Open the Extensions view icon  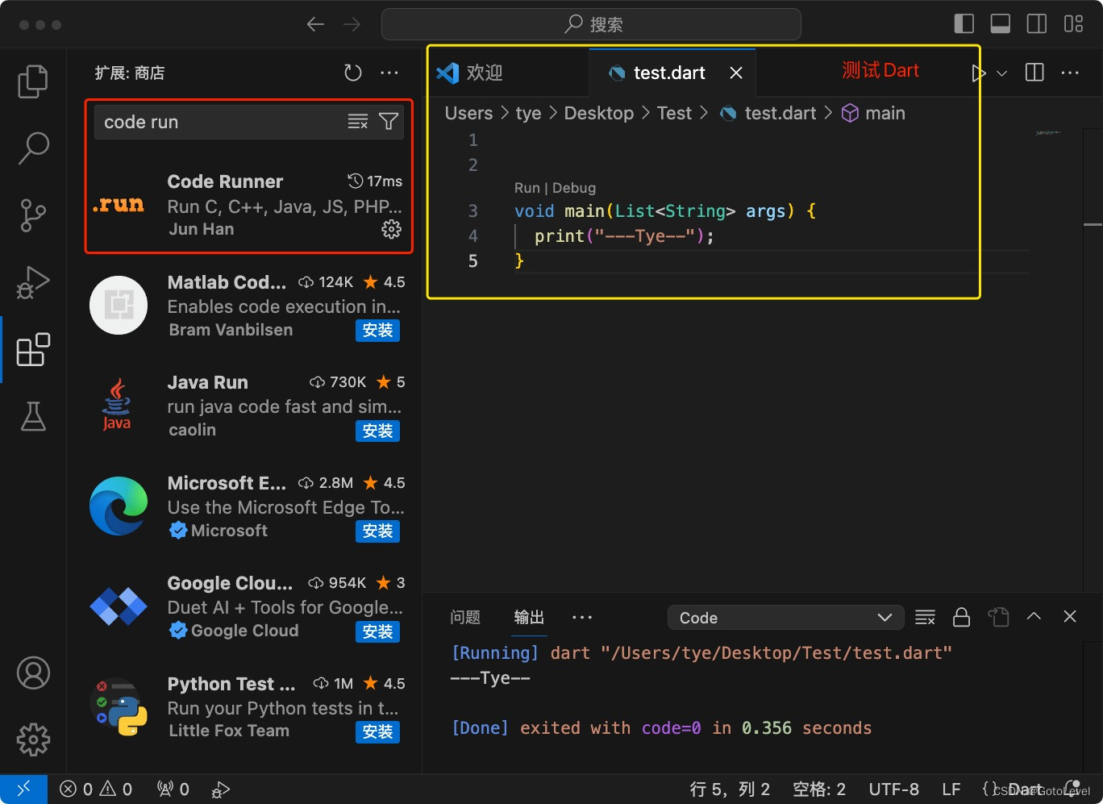pyautogui.click(x=33, y=349)
